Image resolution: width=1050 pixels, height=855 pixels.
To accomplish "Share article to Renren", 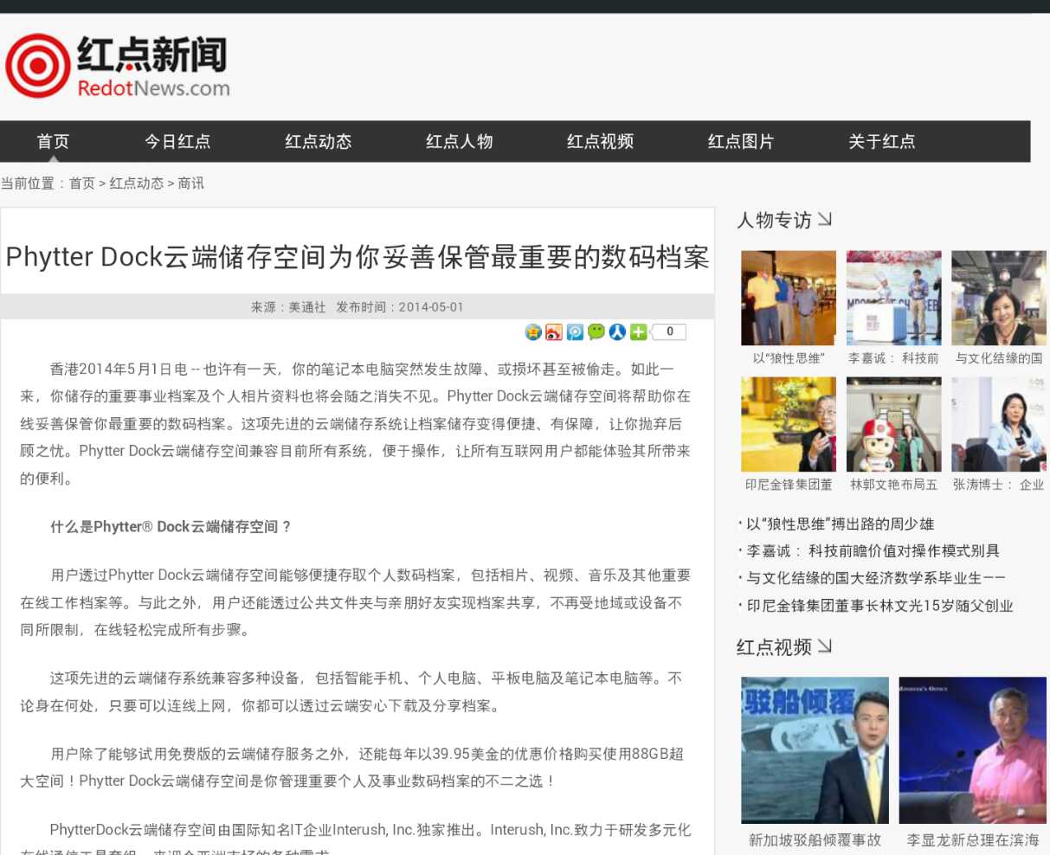I will click(617, 331).
